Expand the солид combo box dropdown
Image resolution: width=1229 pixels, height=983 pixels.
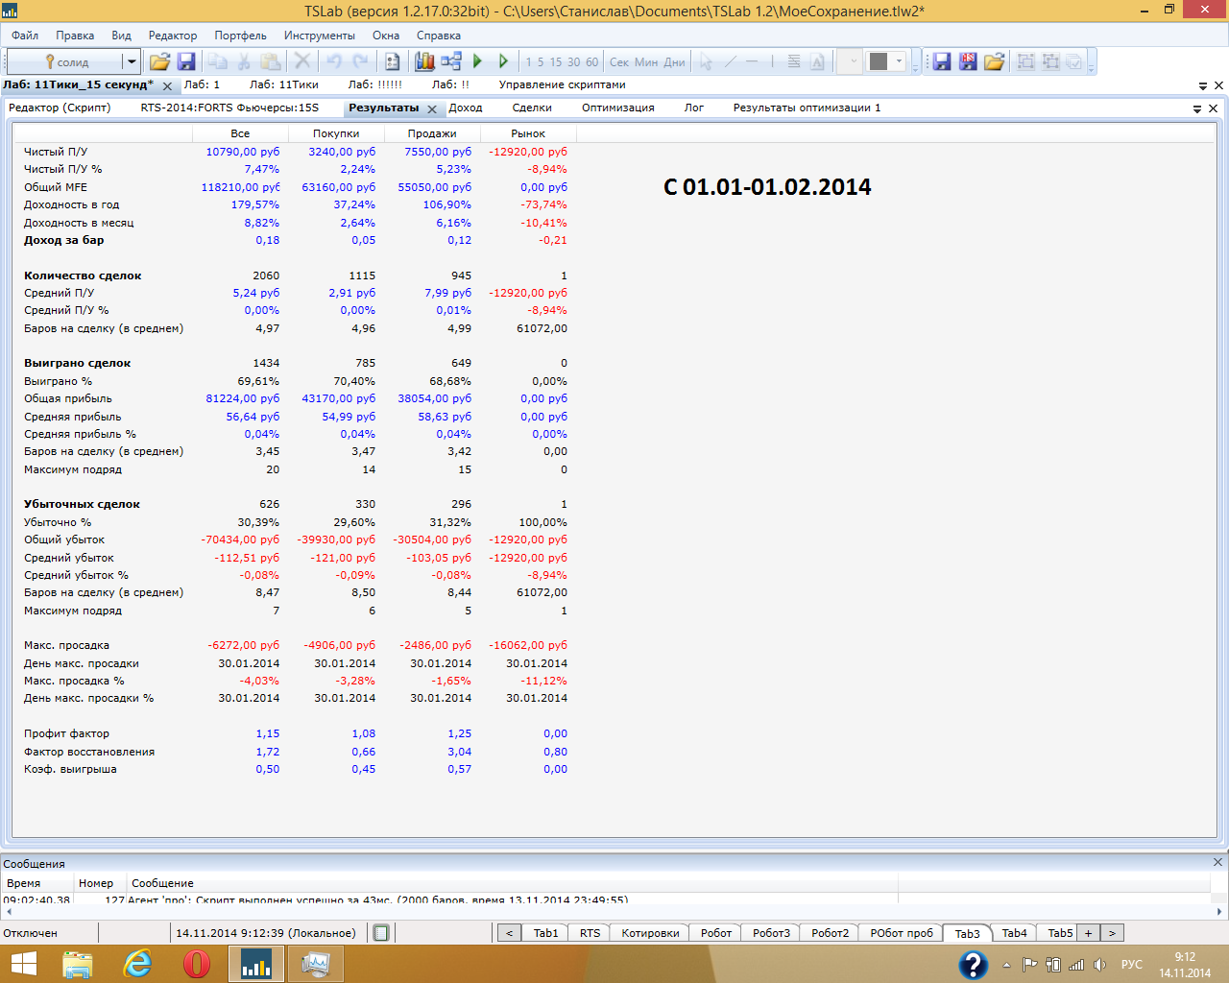coord(131,61)
